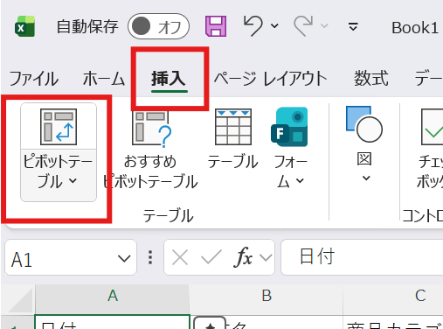Open the redo history dropdown arrow
Image resolution: width=443 pixels, height=329 pixels.
coord(324,26)
